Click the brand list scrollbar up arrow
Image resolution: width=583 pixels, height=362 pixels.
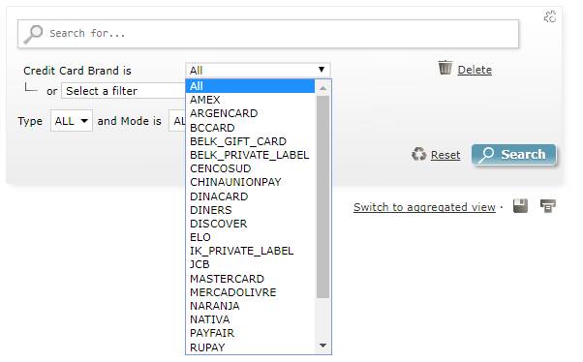coord(322,88)
